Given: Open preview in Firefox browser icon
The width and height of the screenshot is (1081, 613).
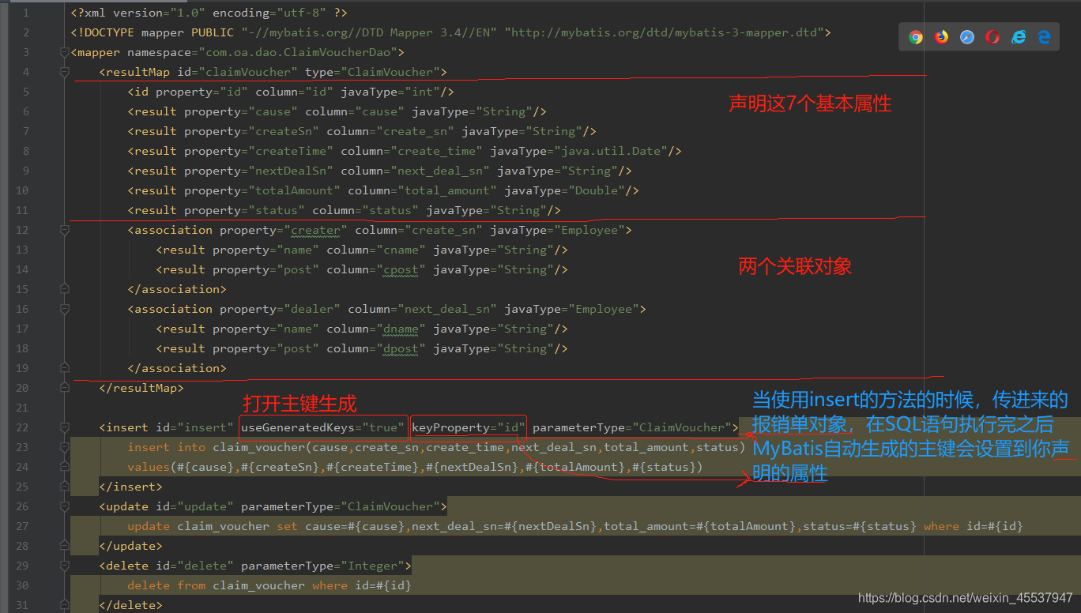Looking at the screenshot, I should pyautogui.click(x=941, y=37).
